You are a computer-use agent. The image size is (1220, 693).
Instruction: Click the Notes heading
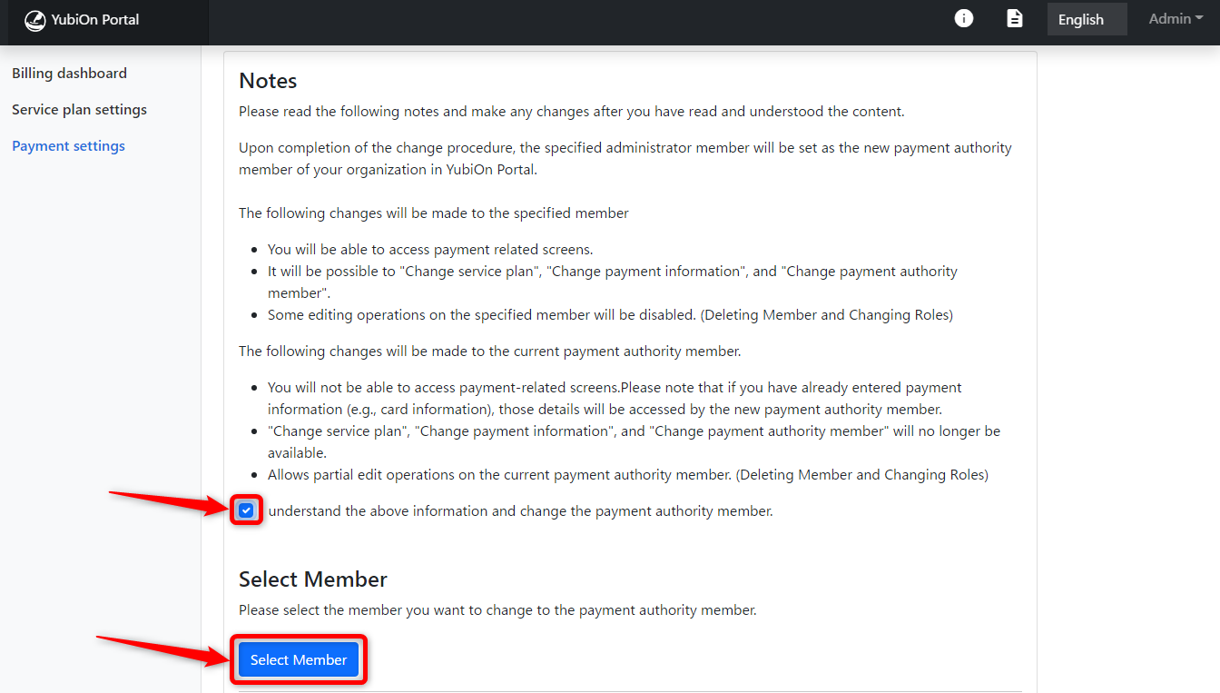pos(268,81)
